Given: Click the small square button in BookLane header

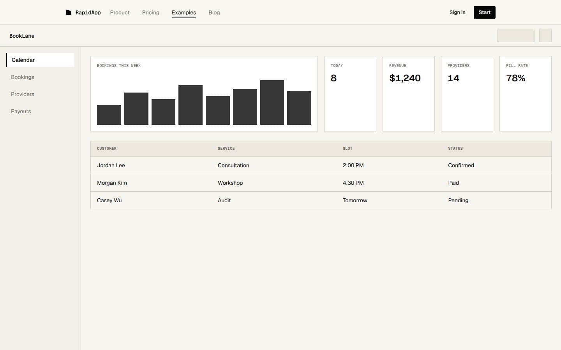Looking at the screenshot, I should 545,36.
